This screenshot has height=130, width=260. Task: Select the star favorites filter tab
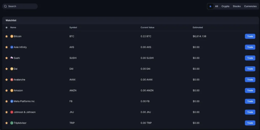point(210,6)
